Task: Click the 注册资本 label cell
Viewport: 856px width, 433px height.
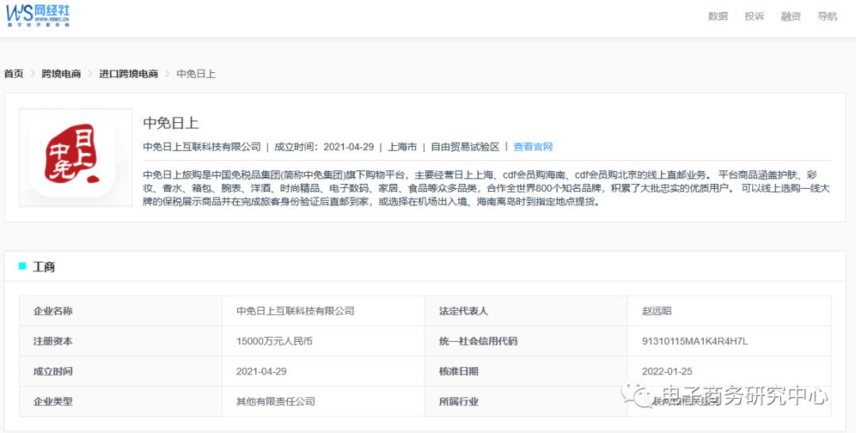Action: tap(120, 341)
